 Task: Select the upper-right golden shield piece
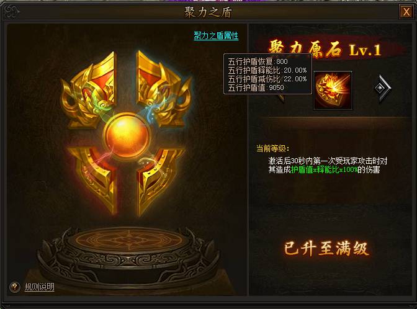(164, 88)
